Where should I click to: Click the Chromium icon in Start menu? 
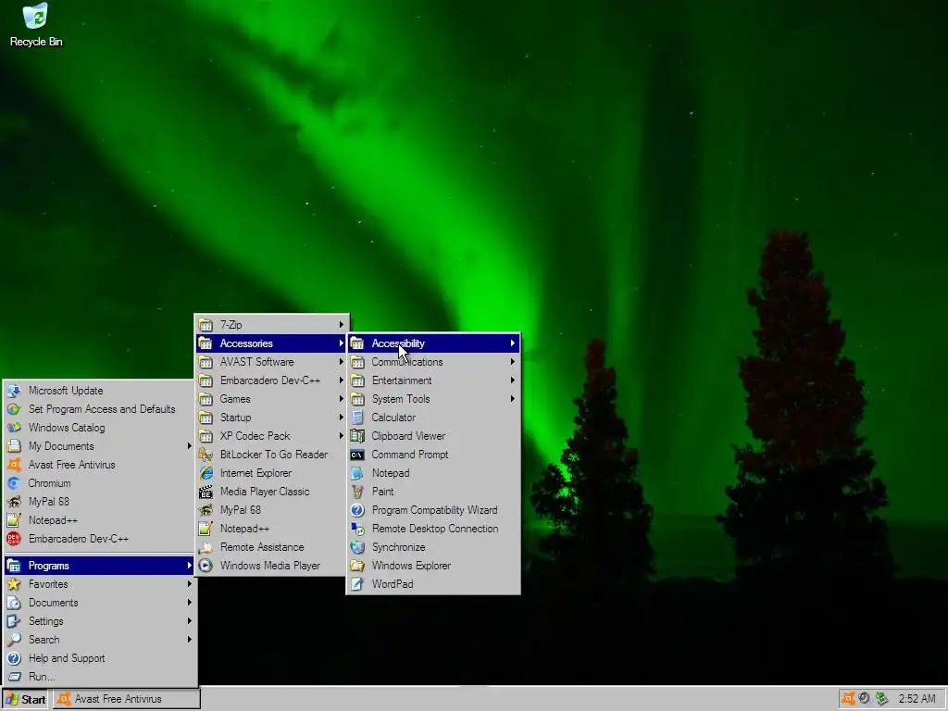(14, 483)
